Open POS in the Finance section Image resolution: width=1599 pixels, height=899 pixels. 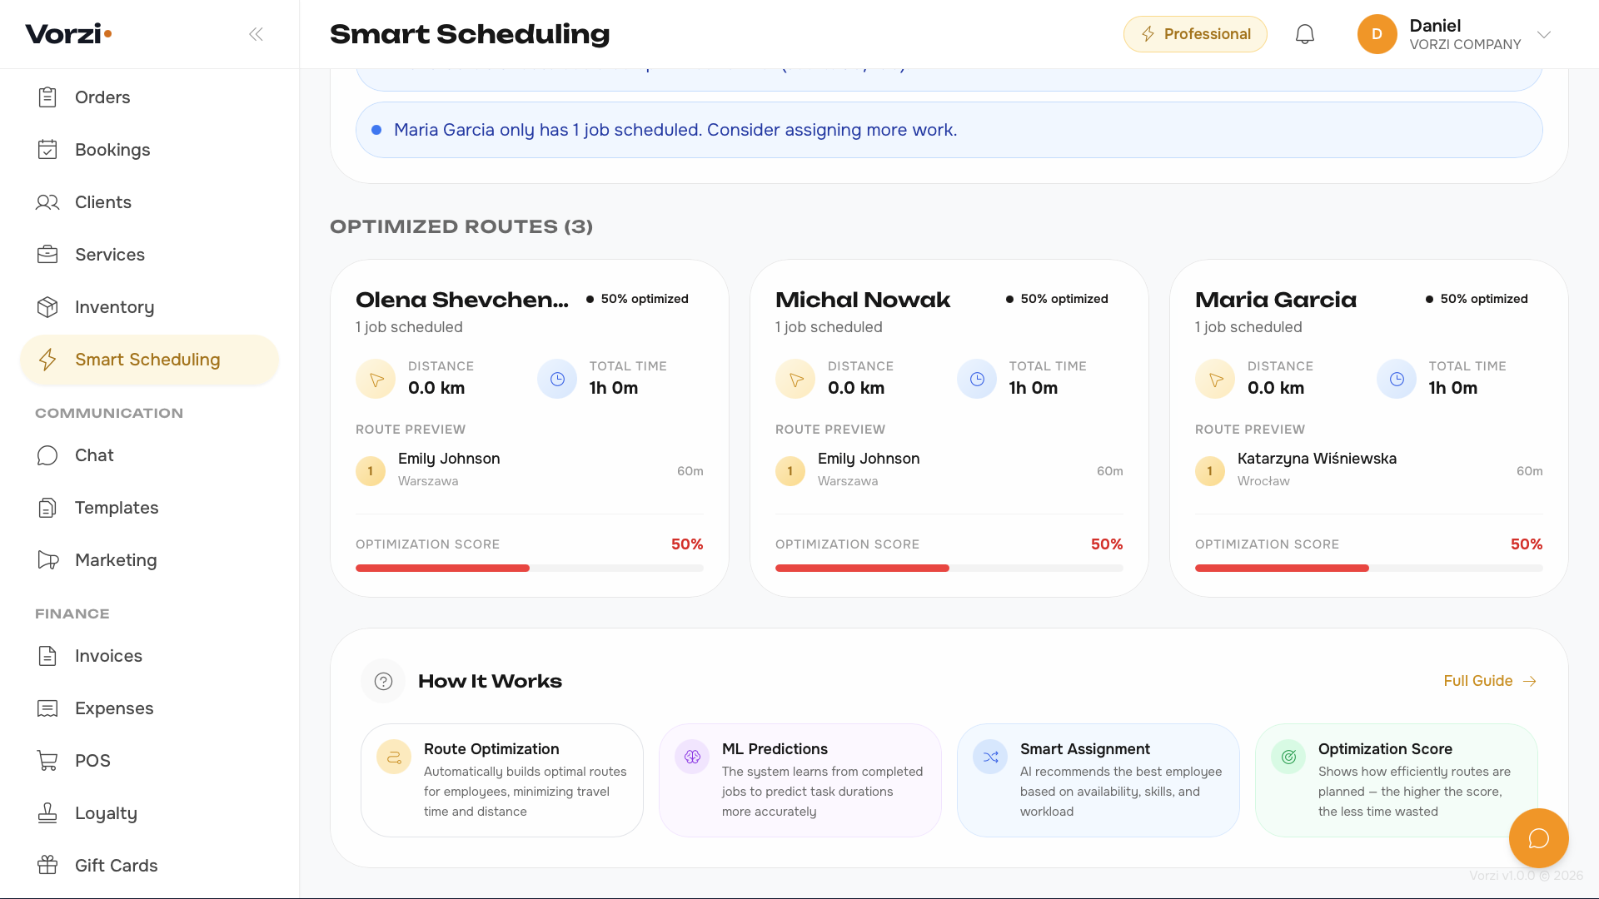pos(149,761)
